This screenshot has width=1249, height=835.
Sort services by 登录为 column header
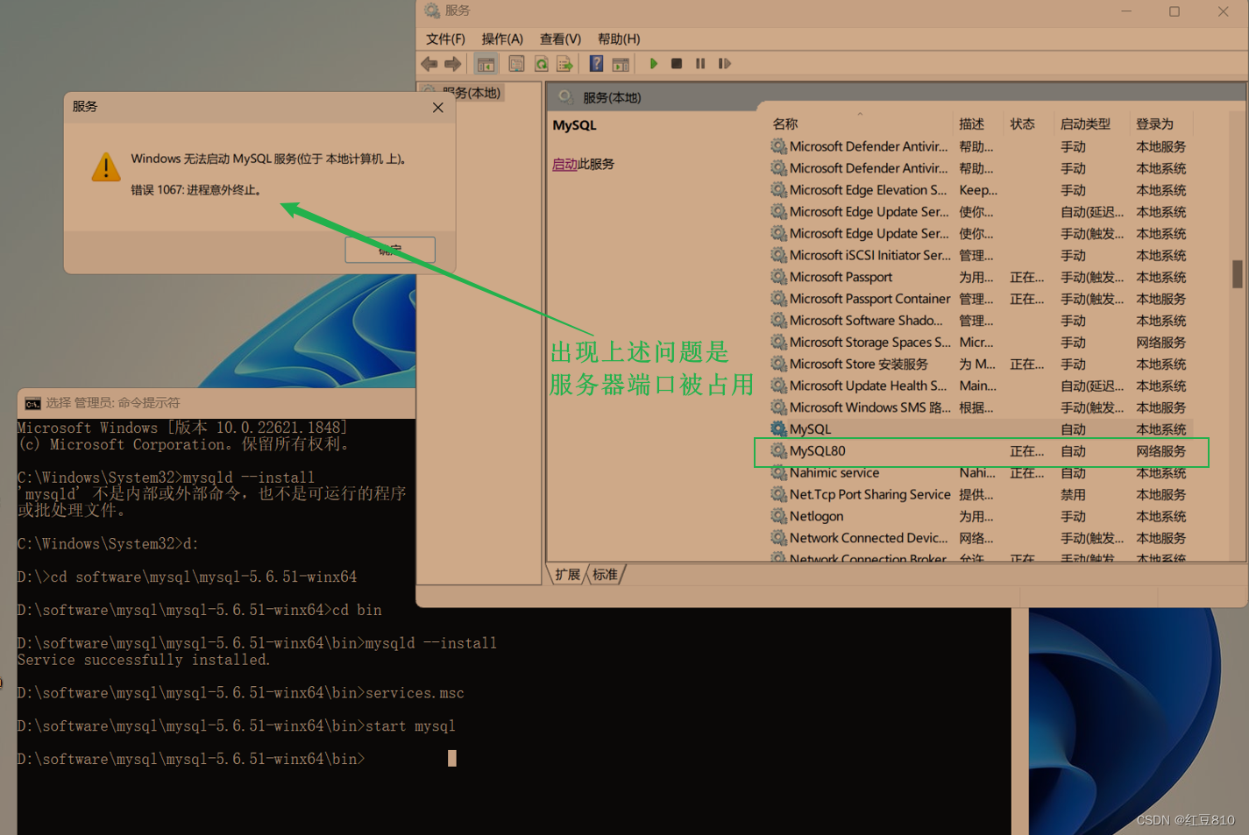pyautogui.click(x=1154, y=124)
